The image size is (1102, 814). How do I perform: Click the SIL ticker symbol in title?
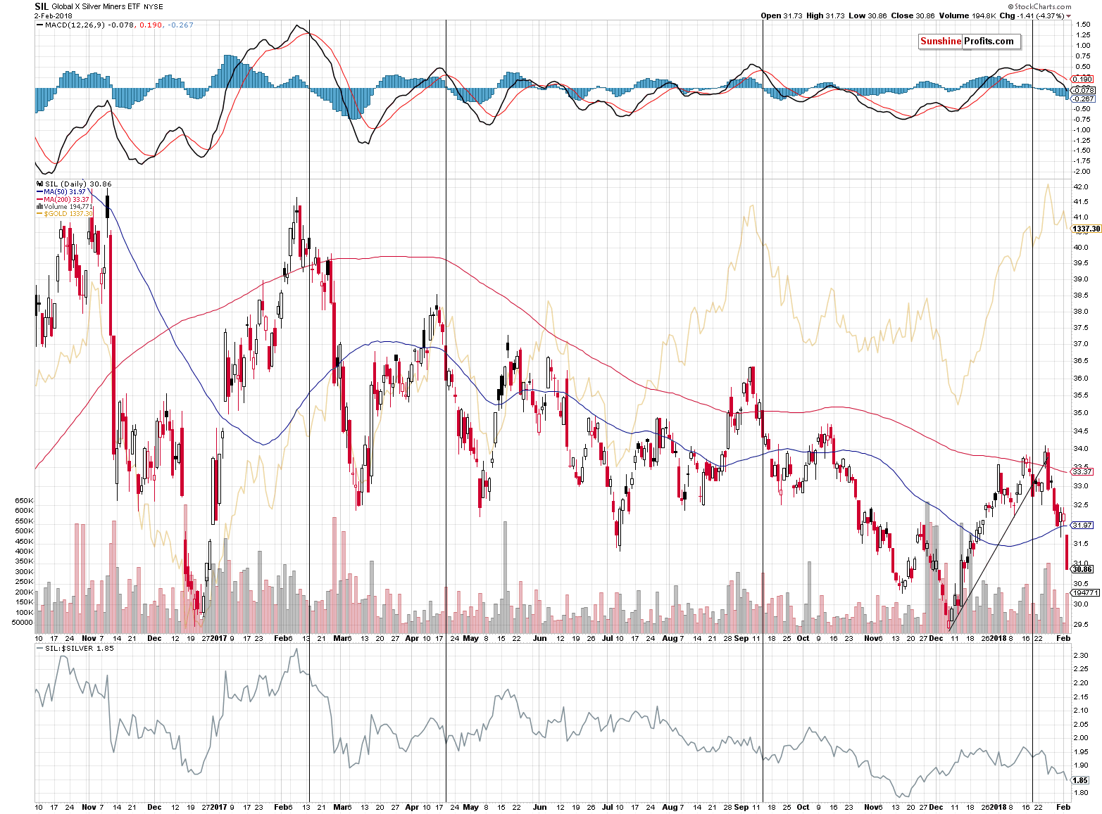pos(42,6)
